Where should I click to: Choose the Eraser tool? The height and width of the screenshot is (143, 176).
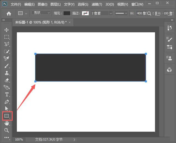pos(7,80)
